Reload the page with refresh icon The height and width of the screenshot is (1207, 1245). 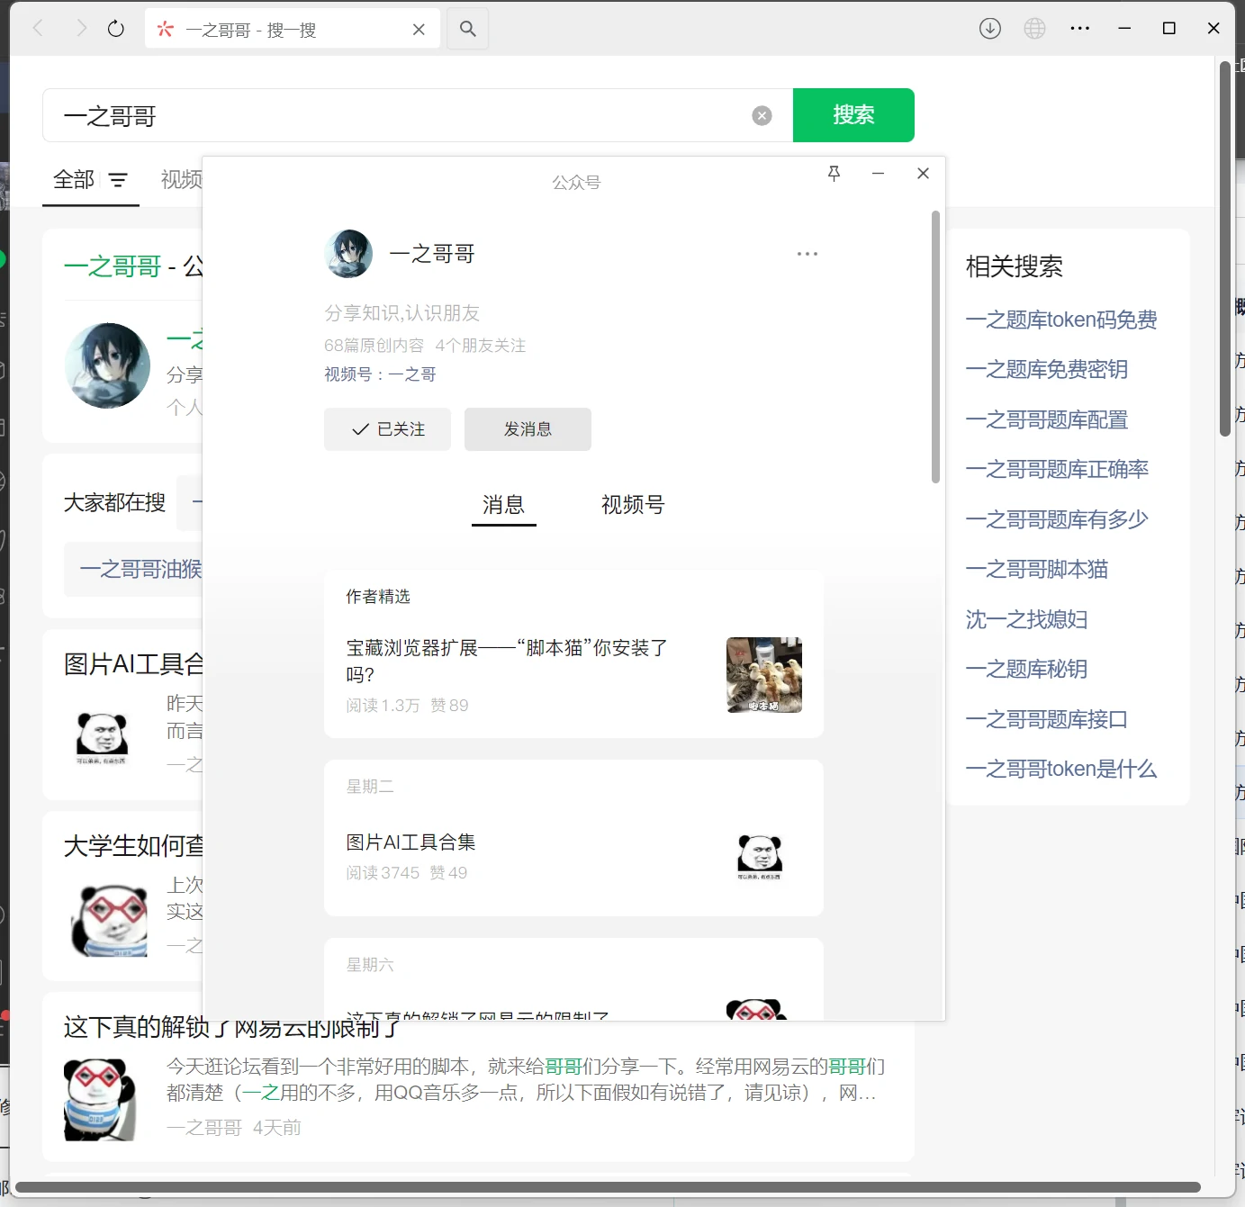(x=115, y=28)
